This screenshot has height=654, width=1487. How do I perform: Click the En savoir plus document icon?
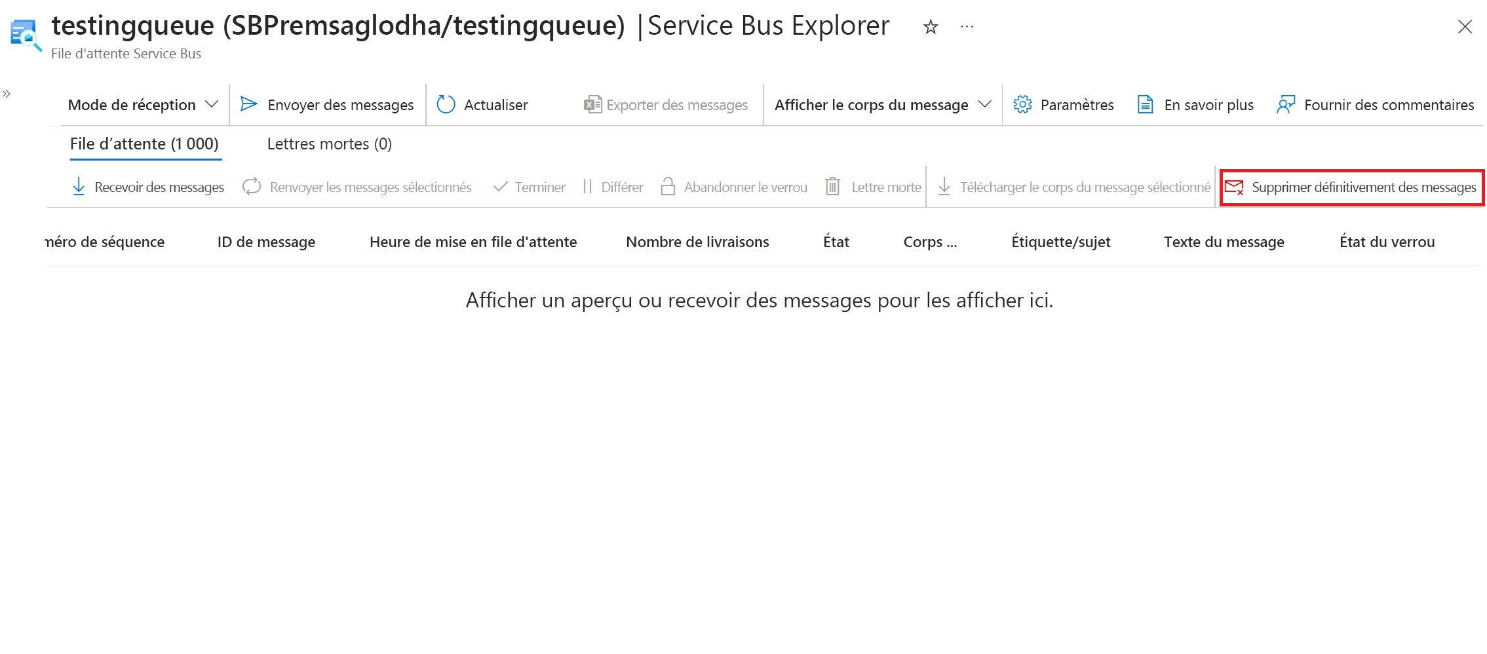point(1145,104)
